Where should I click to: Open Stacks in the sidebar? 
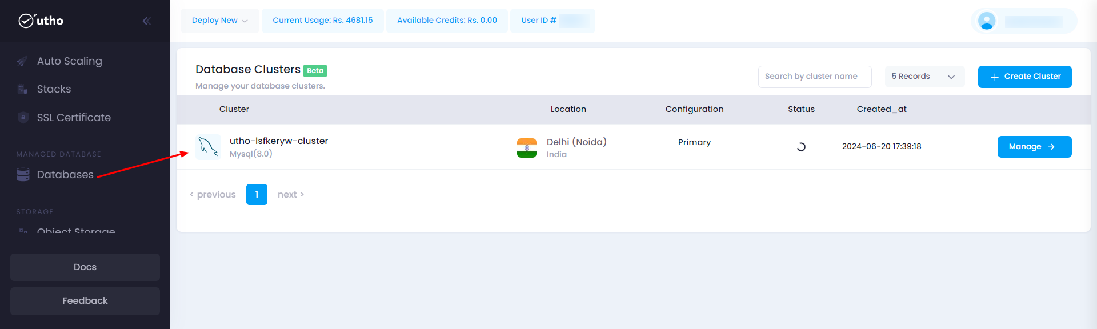pos(54,89)
